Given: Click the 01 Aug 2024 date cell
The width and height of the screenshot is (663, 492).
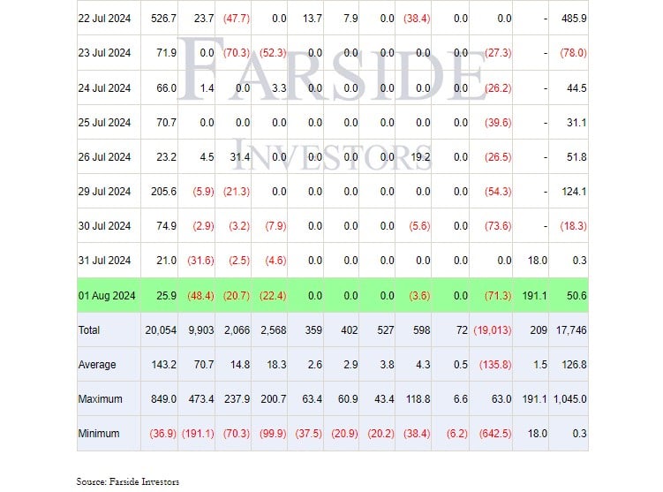Looking at the screenshot, I should click(104, 295).
